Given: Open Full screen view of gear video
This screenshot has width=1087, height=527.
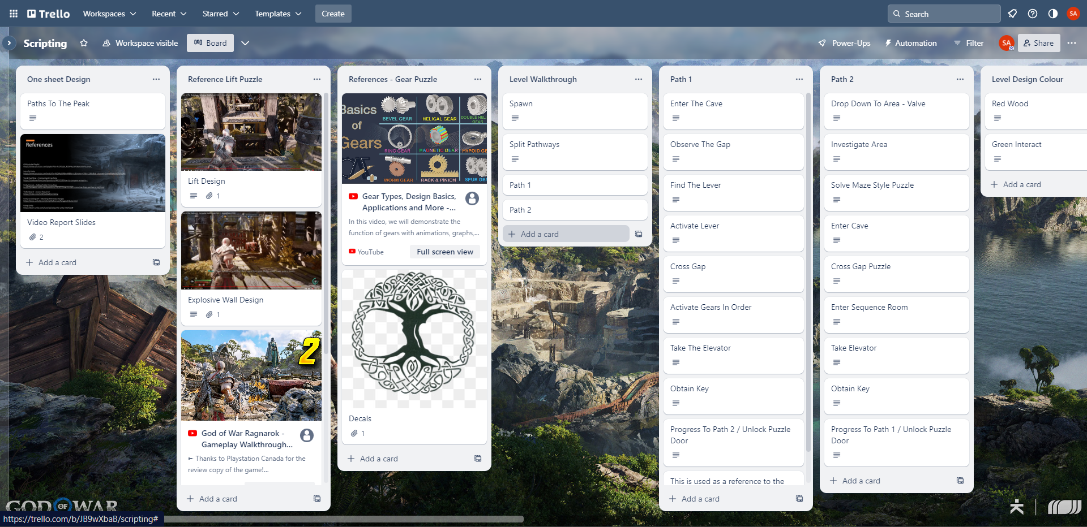Looking at the screenshot, I should coord(445,252).
